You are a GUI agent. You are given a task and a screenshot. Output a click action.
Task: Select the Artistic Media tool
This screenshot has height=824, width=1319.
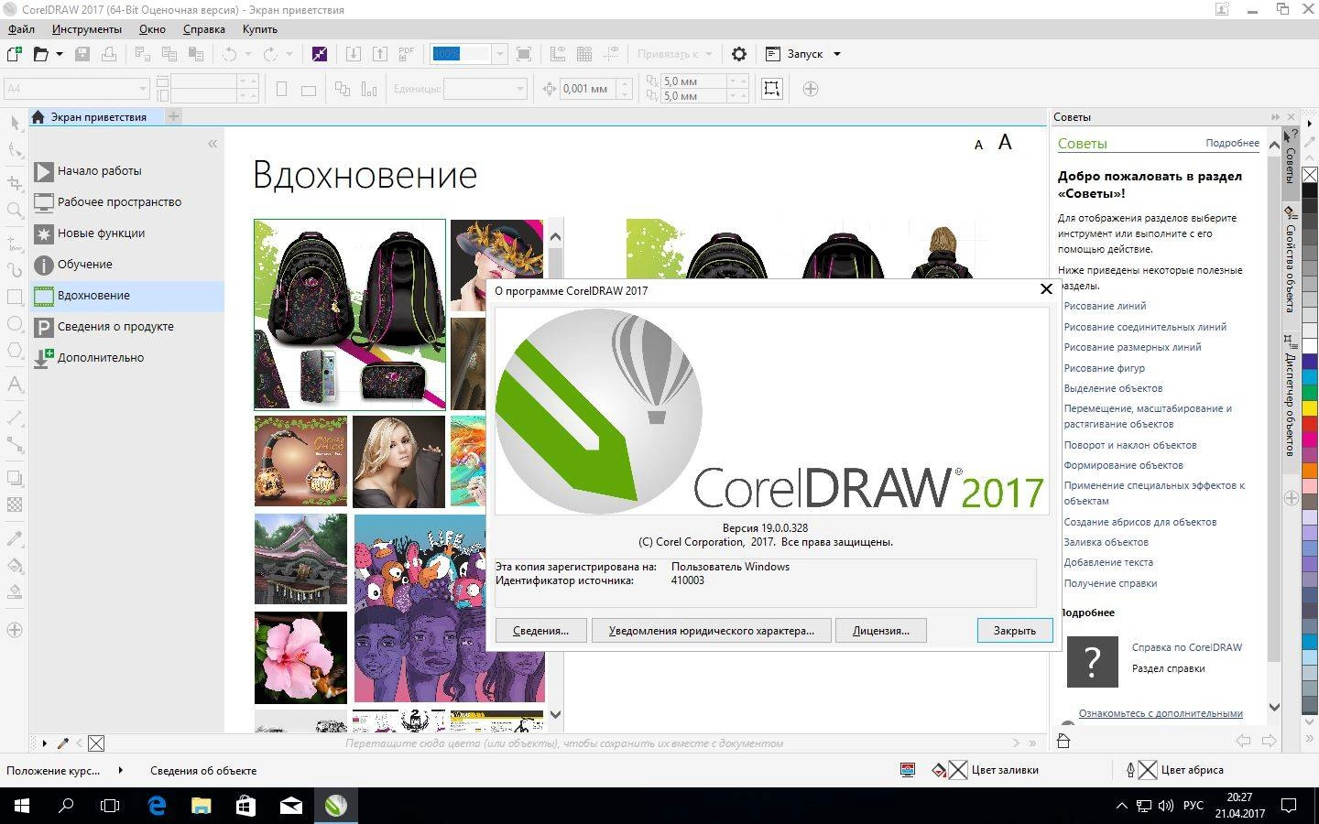15,270
